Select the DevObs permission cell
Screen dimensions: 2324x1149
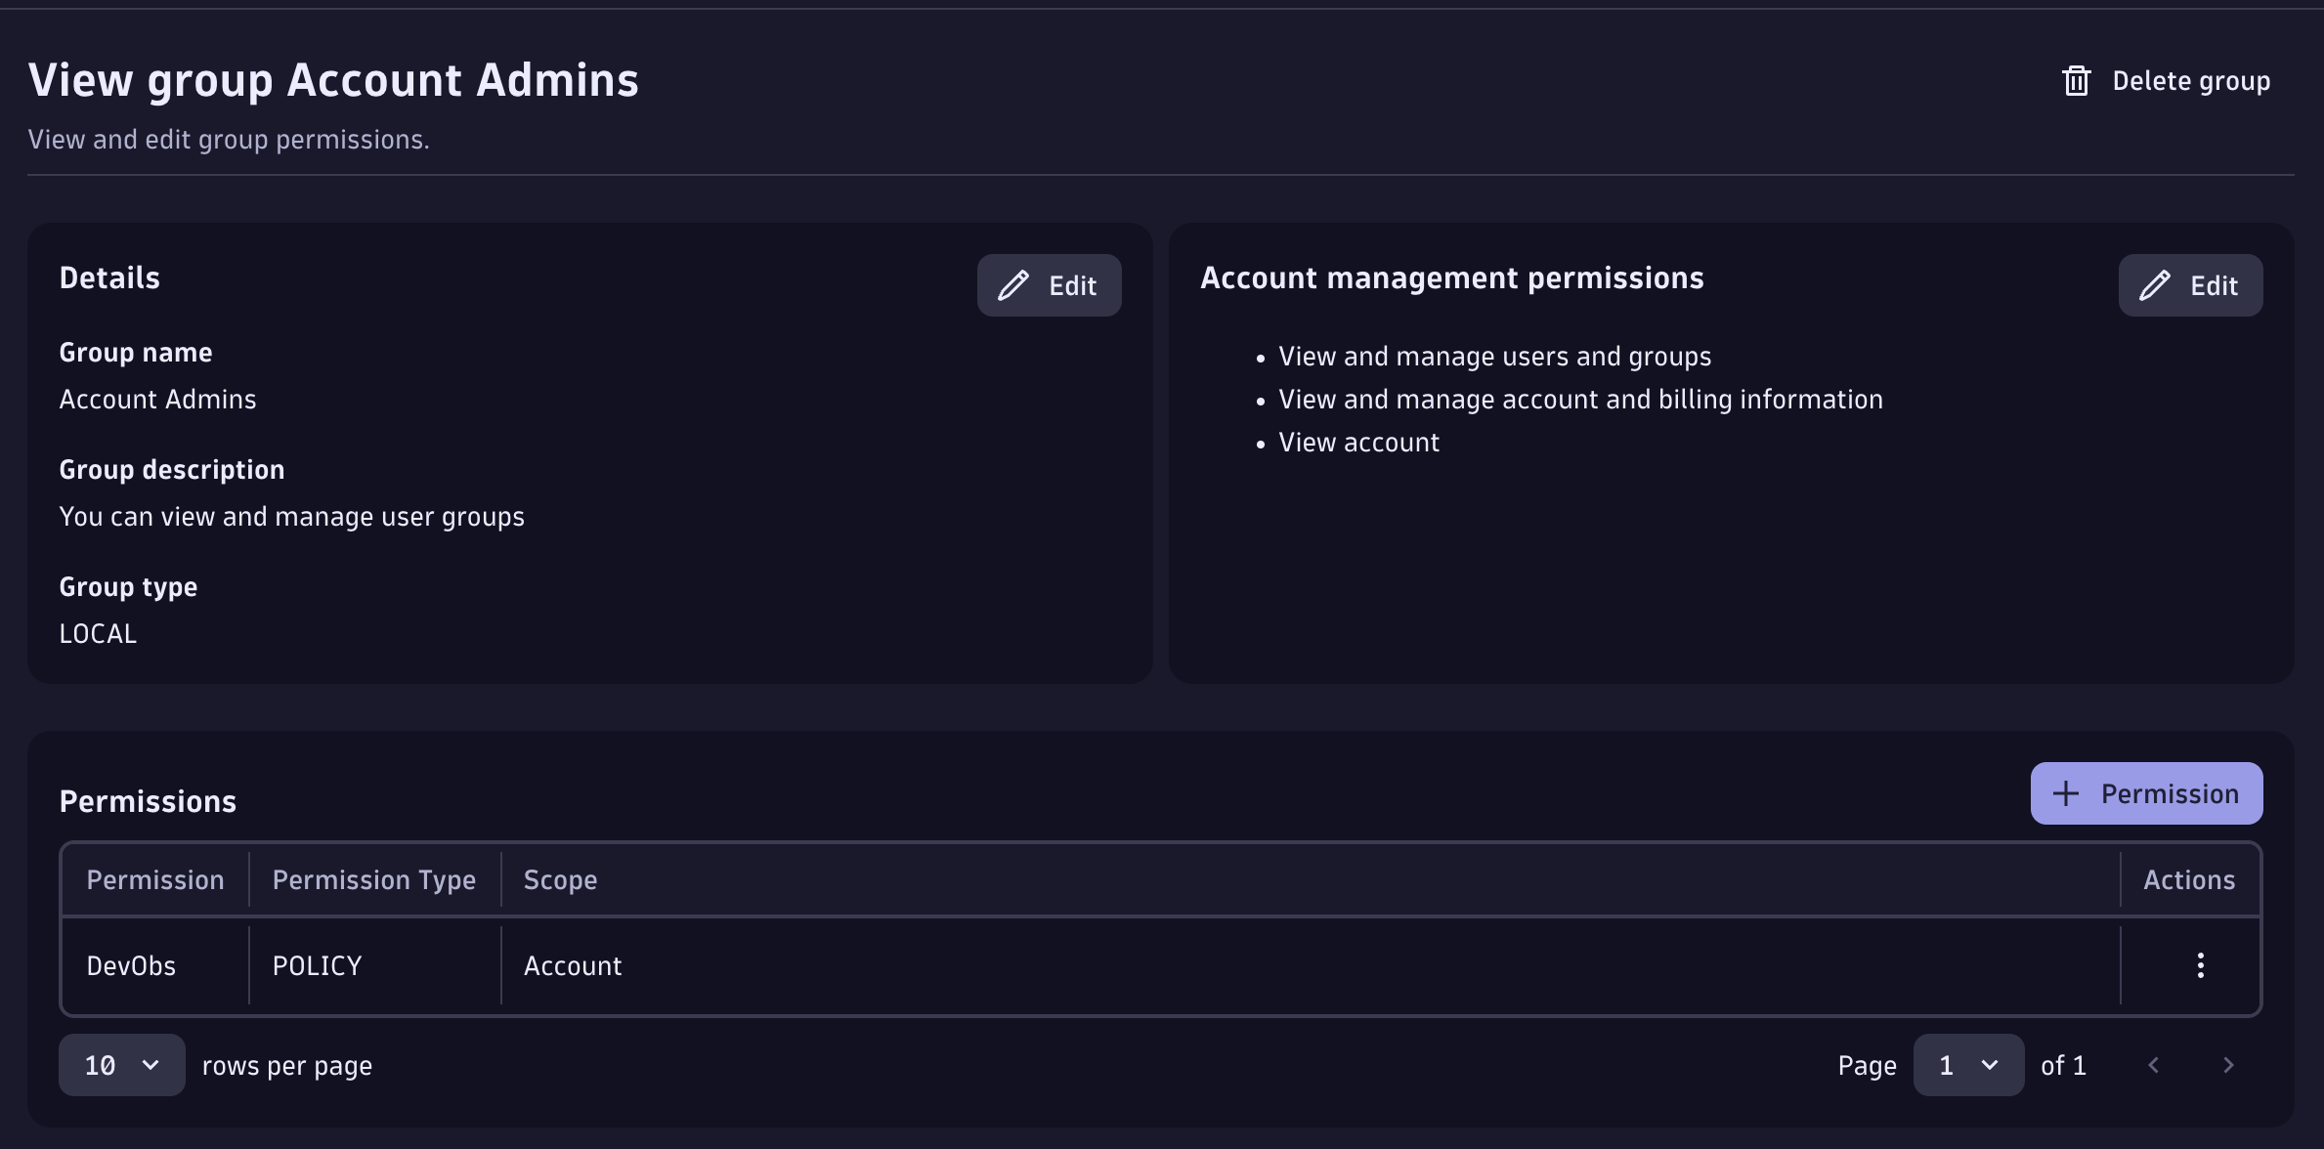[x=131, y=965]
